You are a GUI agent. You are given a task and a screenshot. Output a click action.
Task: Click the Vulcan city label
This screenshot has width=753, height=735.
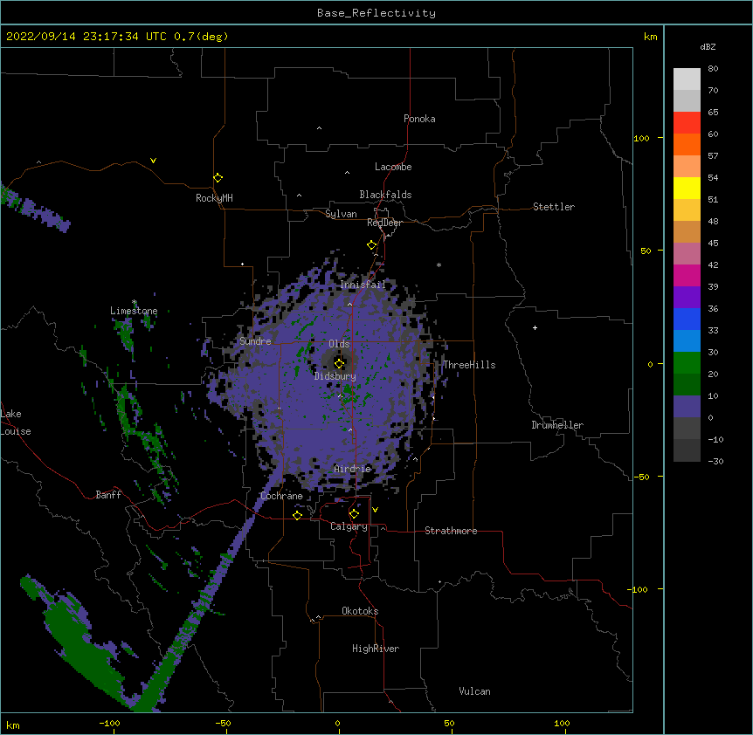click(474, 691)
